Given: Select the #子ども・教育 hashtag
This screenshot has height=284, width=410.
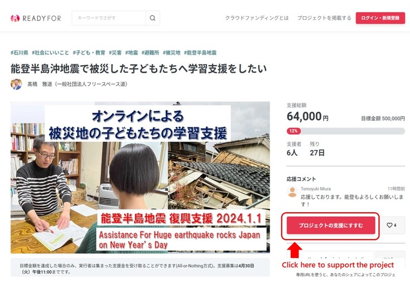Looking at the screenshot, I should pyautogui.click(x=89, y=52).
